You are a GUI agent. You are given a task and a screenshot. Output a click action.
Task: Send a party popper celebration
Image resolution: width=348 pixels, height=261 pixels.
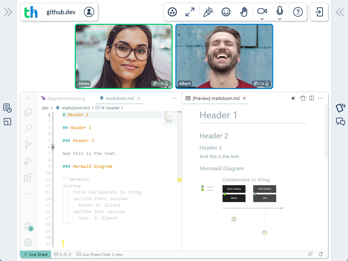208,12
